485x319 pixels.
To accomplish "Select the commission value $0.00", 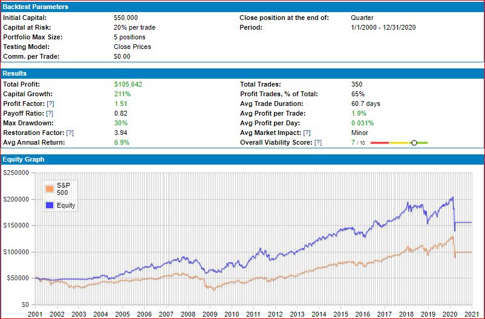I will click(x=122, y=56).
